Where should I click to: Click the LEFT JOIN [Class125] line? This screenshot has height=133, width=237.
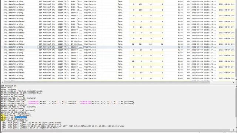click(x=31, y=124)
